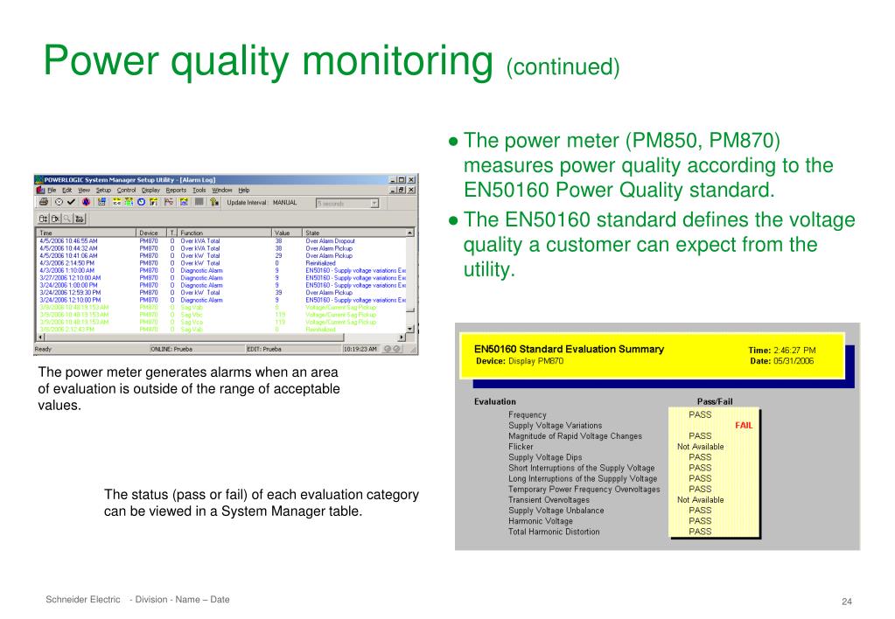The height and width of the screenshot is (619, 895).
Task: Click the printer icon in the toolbar
Action: point(44,202)
